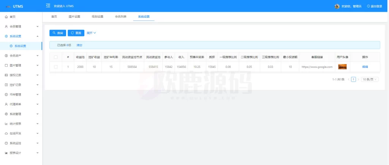The image size is (389, 165).
Task: Click the 558415 value in the table
Action: 153,67
